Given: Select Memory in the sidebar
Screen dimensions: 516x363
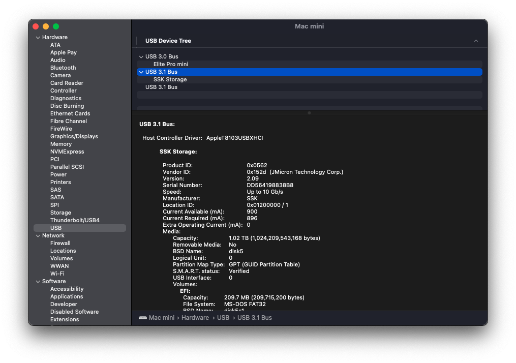Looking at the screenshot, I should pos(61,144).
